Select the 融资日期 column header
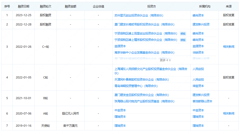This screenshot has width=240, height=132. pyautogui.click(x=24, y=6)
